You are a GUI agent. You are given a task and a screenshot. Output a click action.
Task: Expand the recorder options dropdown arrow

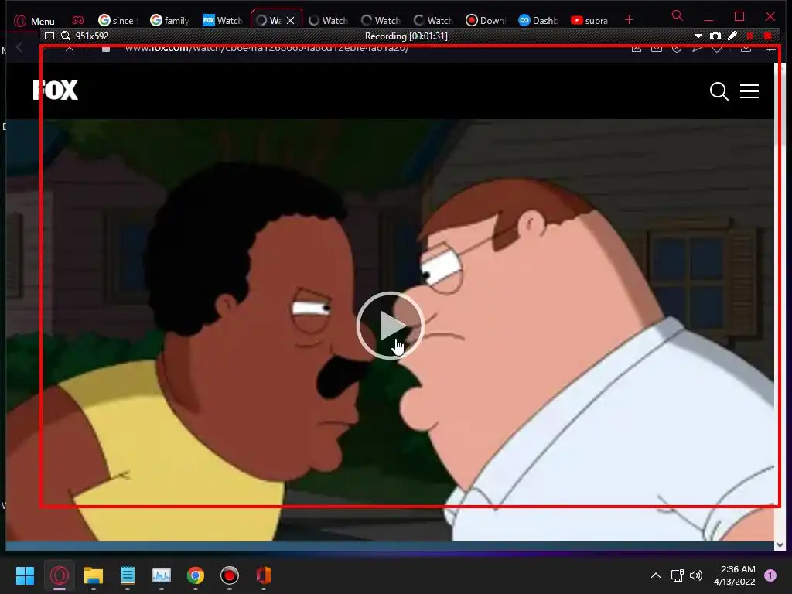click(x=698, y=36)
